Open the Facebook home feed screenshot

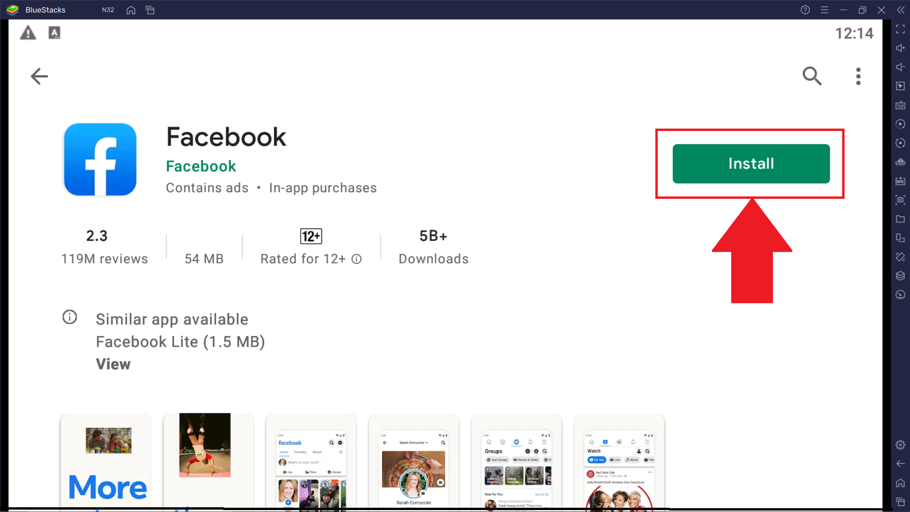[311, 461]
